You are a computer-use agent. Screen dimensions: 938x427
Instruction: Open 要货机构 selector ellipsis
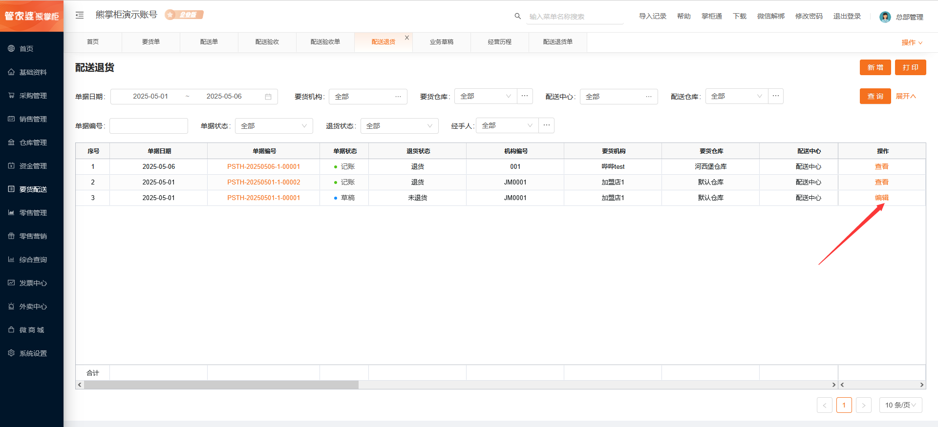click(398, 97)
